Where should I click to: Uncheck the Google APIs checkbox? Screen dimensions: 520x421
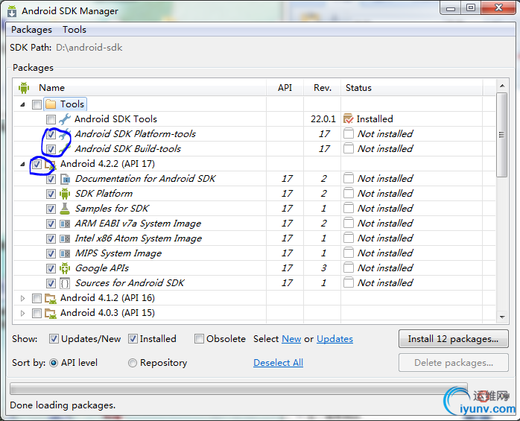click(x=51, y=268)
